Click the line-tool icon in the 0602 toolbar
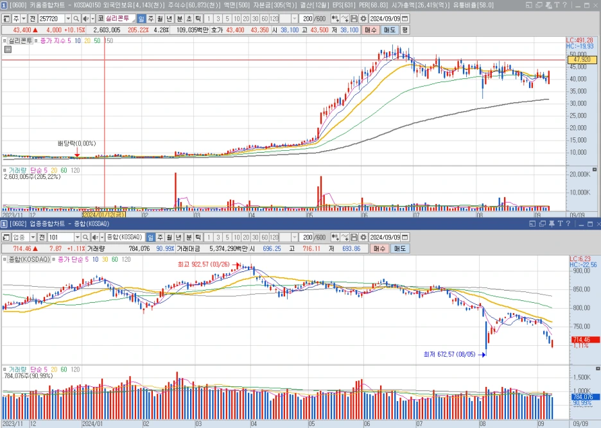Image resolution: width=601 pixels, height=428 pixels. click(x=345, y=237)
